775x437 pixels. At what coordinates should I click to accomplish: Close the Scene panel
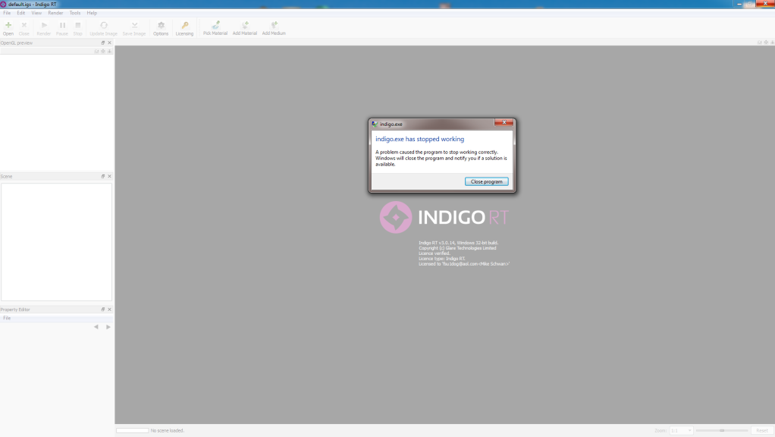110,177
